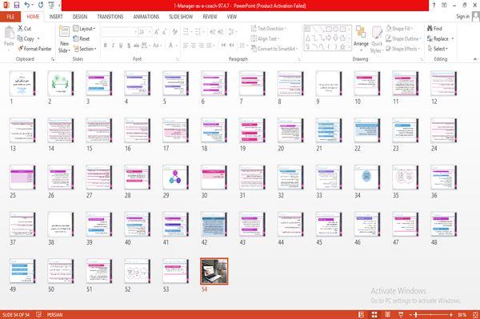This screenshot has height=319, width=480.
Task: Click Sign in link
Action: pos(462,17)
